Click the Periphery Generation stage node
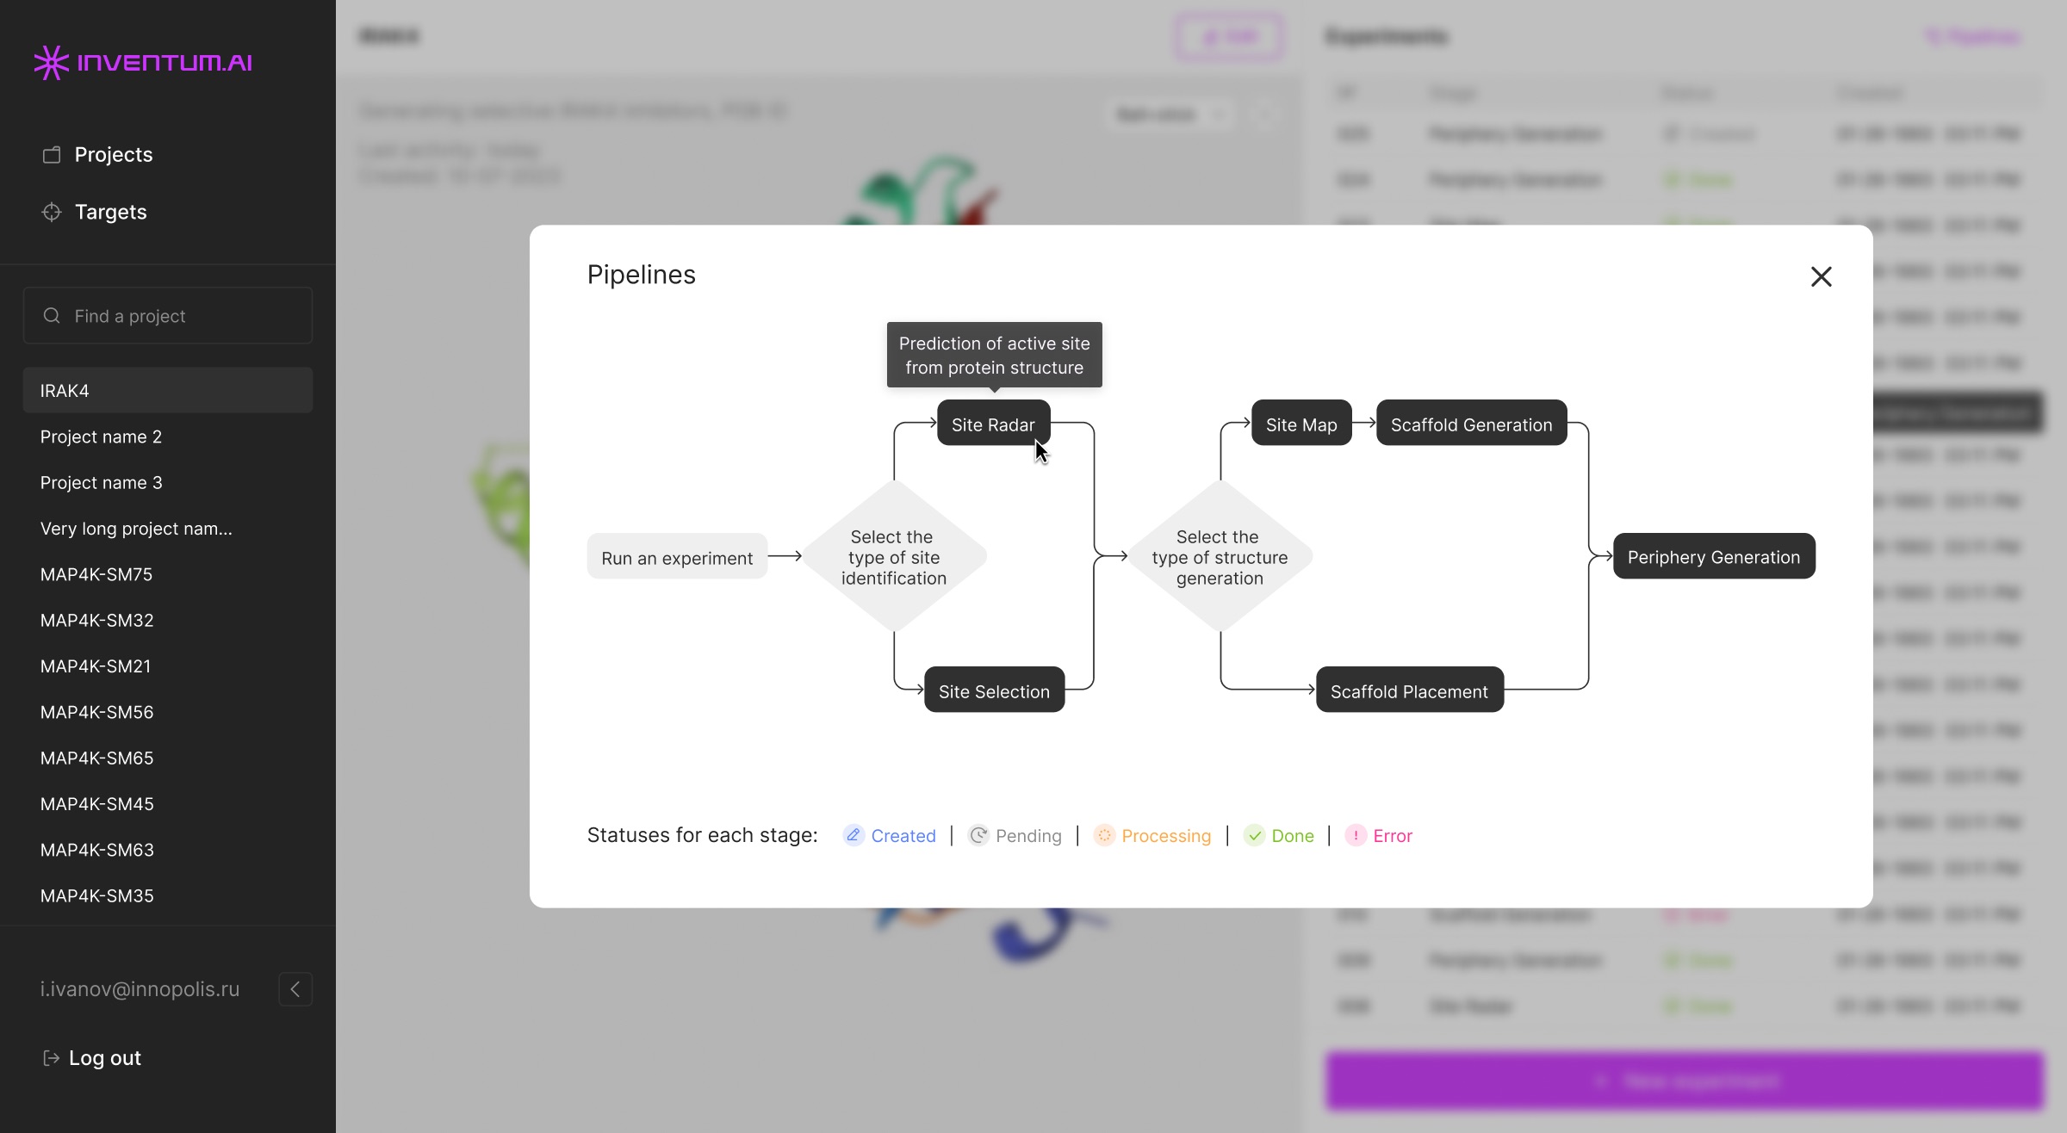2067x1133 pixels. coord(1714,556)
